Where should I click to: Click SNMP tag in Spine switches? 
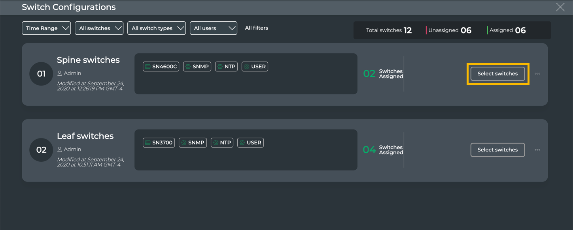click(x=197, y=67)
